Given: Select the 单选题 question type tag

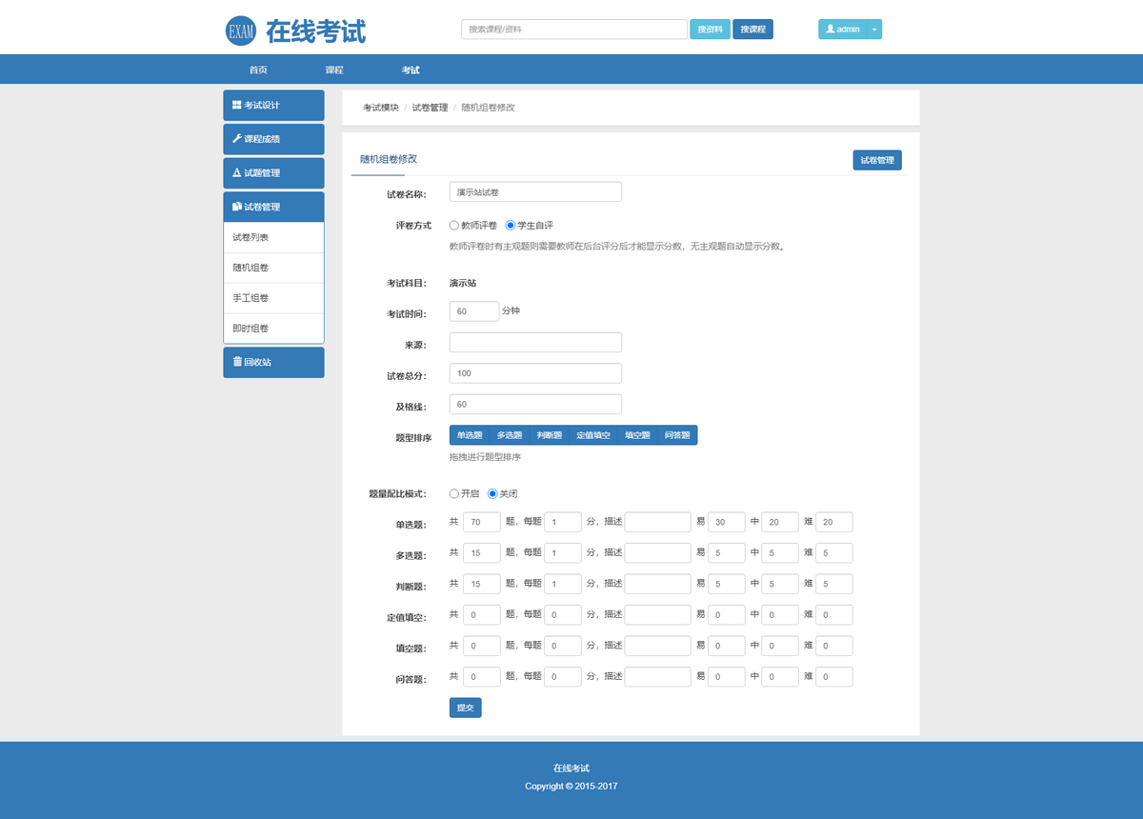Looking at the screenshot, I should [x=470, y=434].
